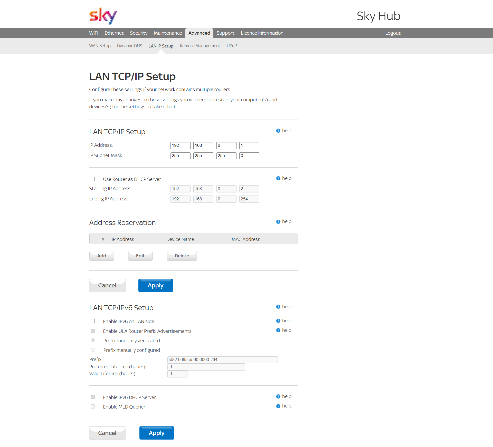Image resolution: width=493 pixels, height=447 pixels.
Task: Select the Prefix manually configured option
Action: [93, 350]
